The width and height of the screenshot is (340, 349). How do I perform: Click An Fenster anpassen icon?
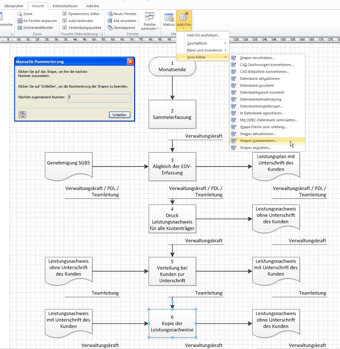coord(20,21)
